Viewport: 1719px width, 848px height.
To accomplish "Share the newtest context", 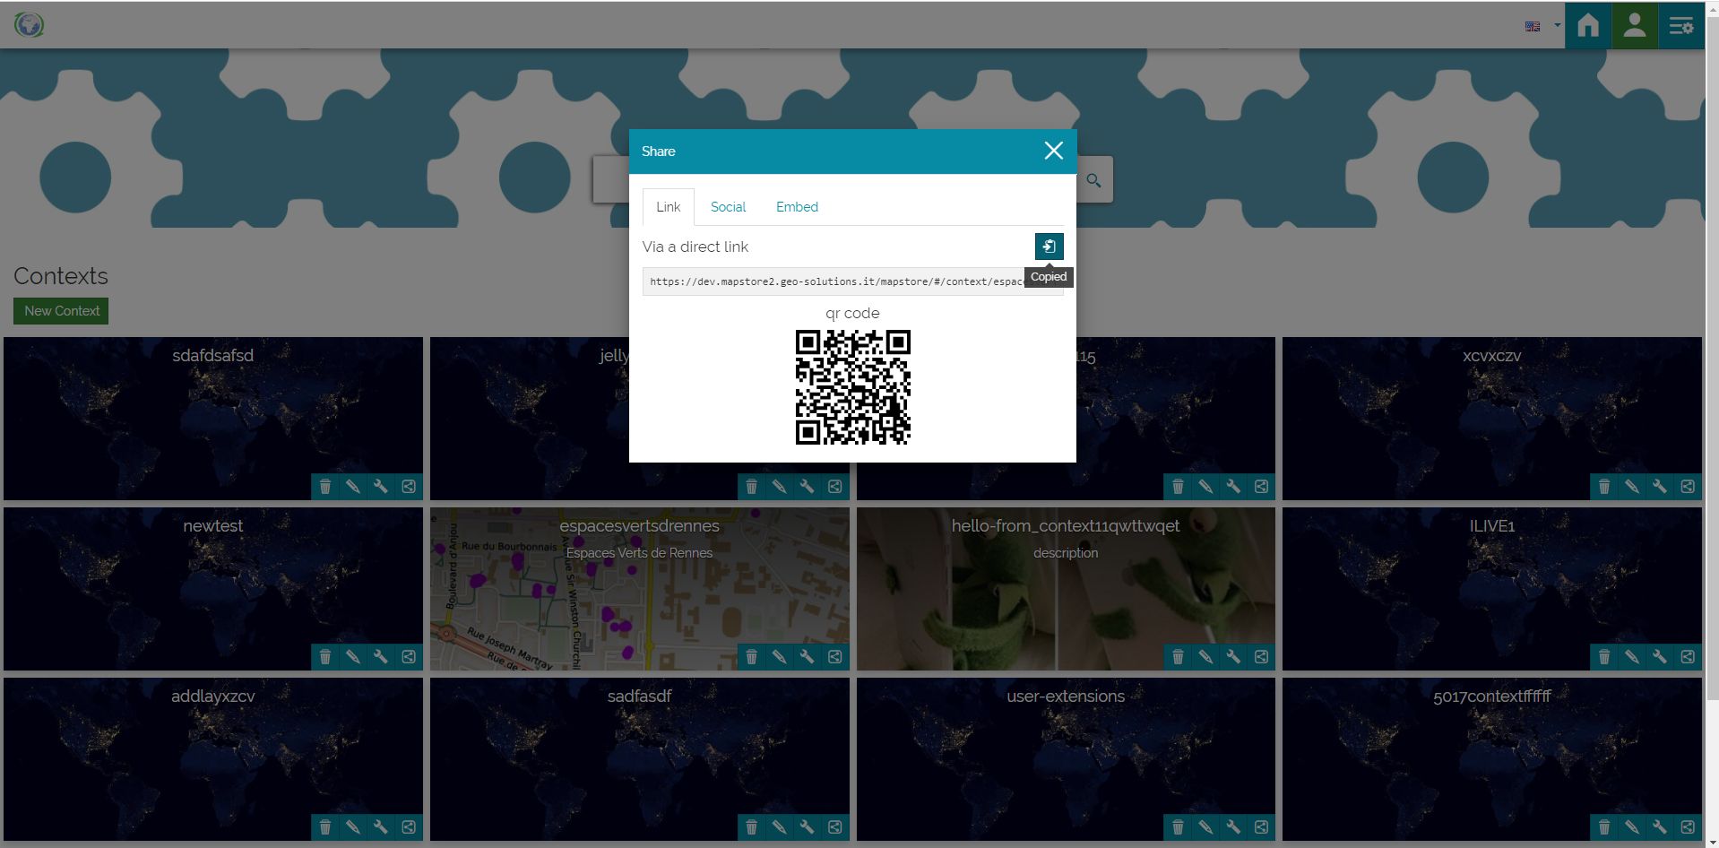I will click(x=409, y=656).
